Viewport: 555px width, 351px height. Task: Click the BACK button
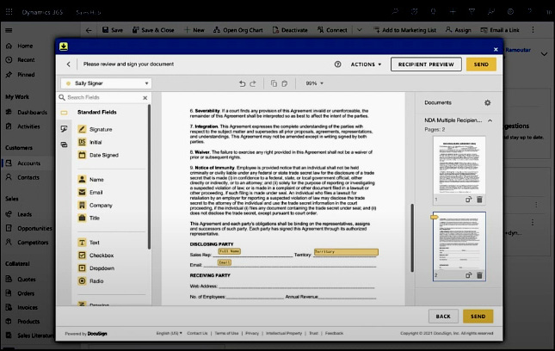click(x=443, y=317)
